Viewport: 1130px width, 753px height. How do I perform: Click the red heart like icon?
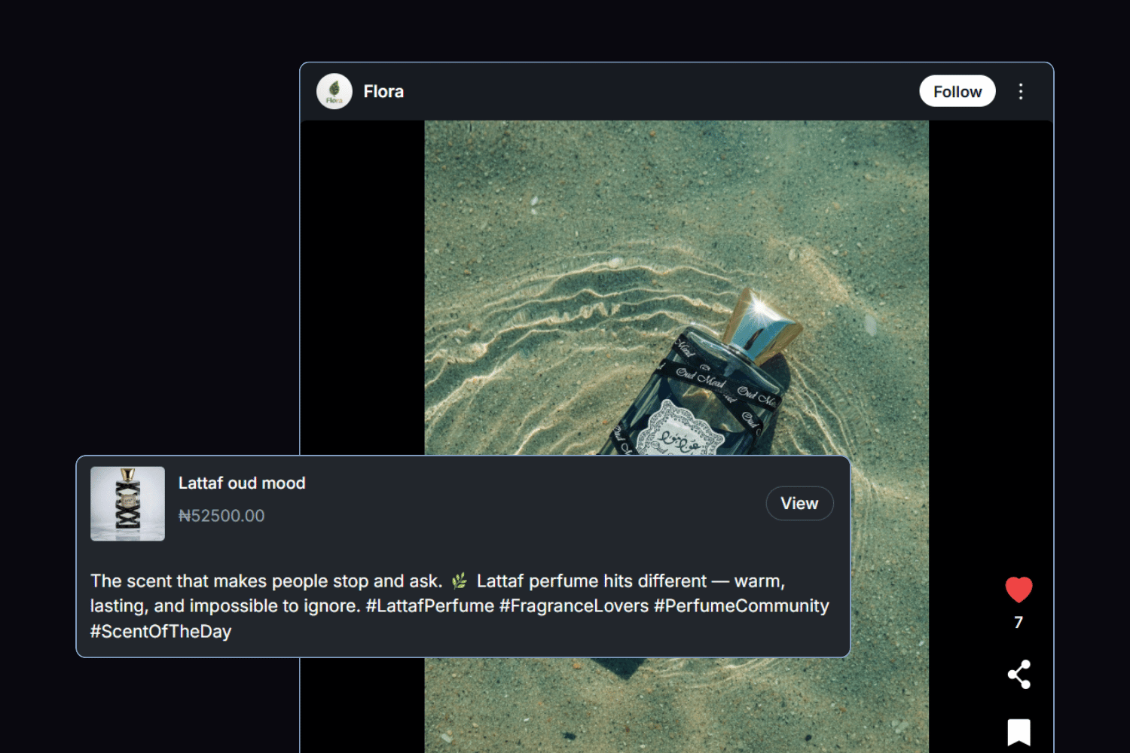point(1019,590)
